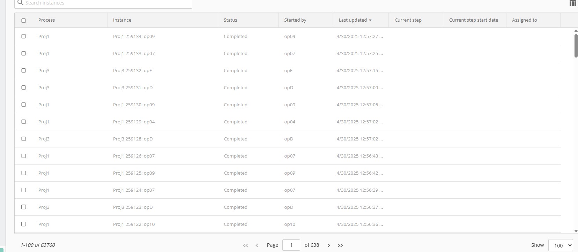Open instance Proj1 259133: op07
Viewport: 578px width, 252px height.
[x=134, y=53]
